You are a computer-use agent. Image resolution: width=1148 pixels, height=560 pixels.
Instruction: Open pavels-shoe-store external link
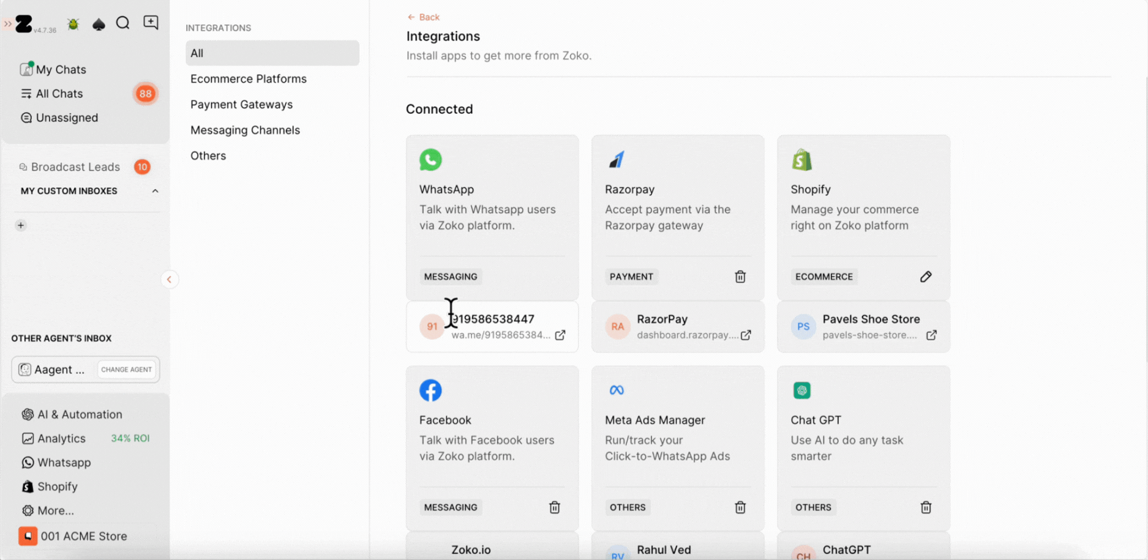pyautogui.click(x=931, y=335)
